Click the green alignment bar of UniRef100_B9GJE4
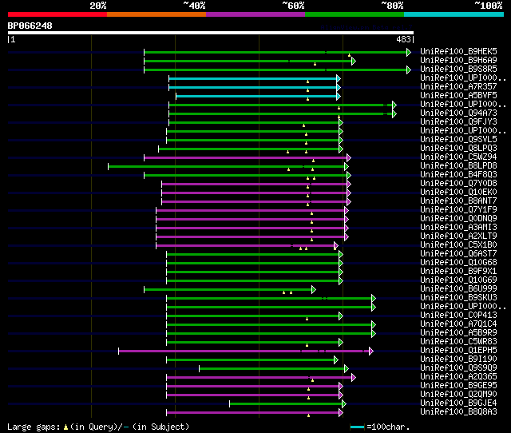 click(286, 404)
